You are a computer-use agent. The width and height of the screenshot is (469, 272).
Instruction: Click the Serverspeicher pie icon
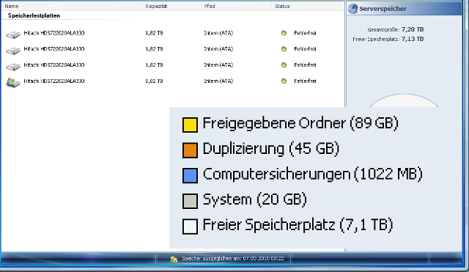click(x=353, y=8)
